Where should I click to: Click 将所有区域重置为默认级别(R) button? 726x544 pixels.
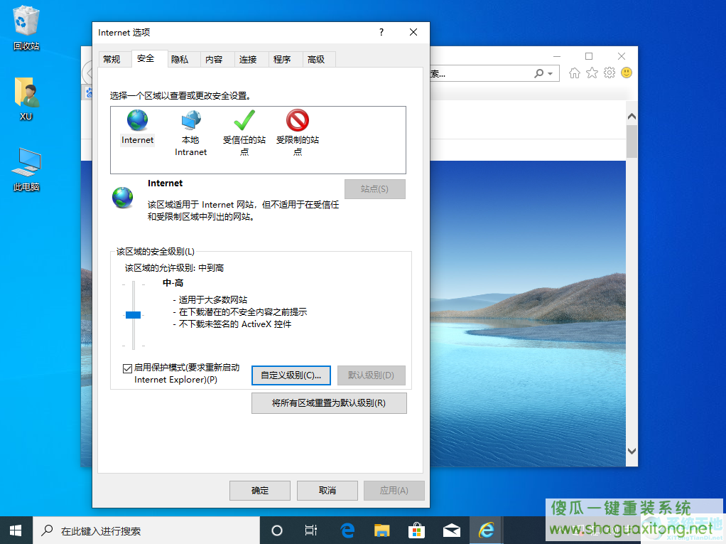coord(329,403)
